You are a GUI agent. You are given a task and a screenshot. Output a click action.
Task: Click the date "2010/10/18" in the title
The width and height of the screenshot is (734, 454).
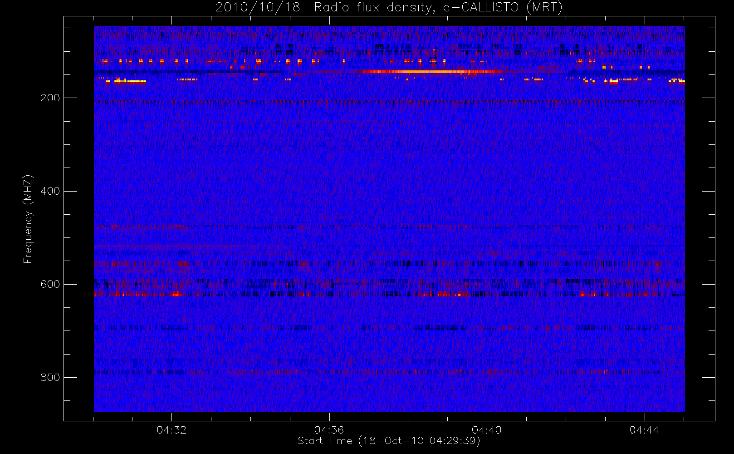click(258, 8)
